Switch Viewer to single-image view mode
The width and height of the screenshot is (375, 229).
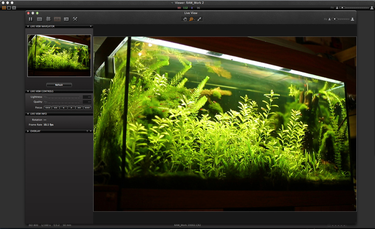pos(9,8)
